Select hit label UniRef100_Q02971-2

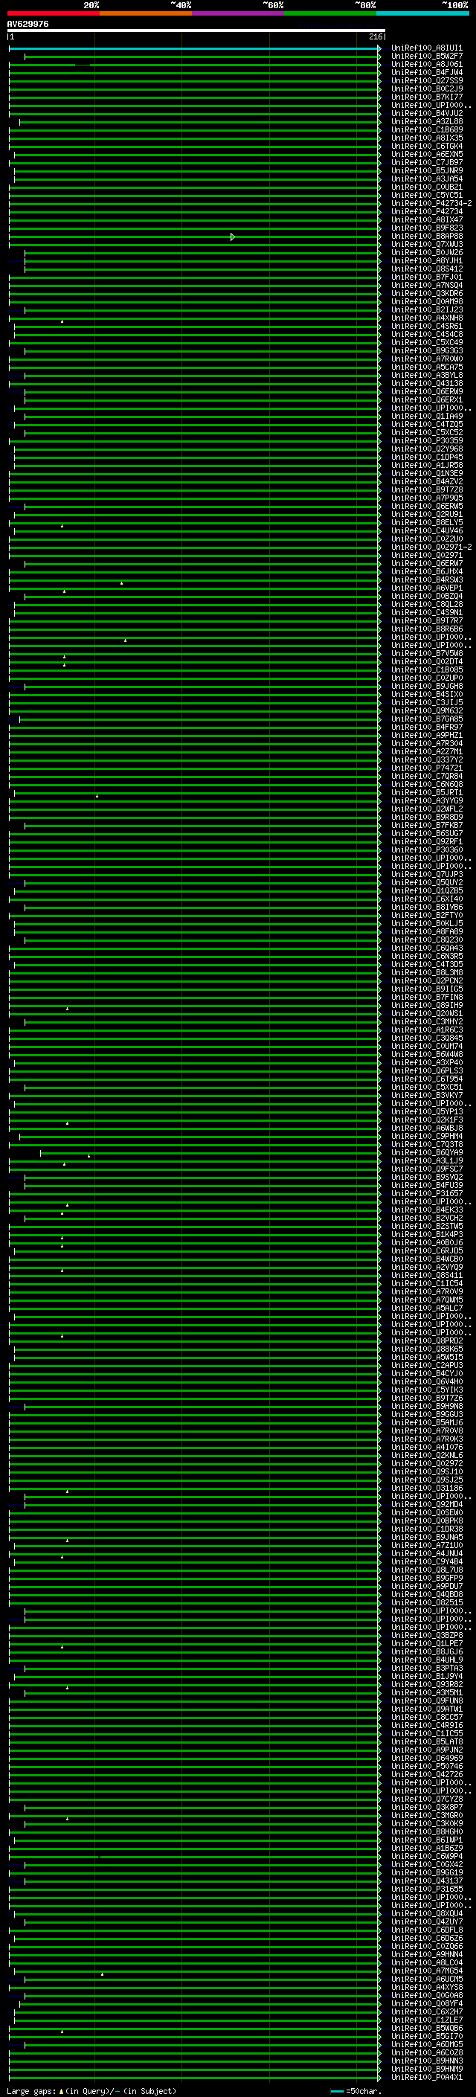coord(431,547)
